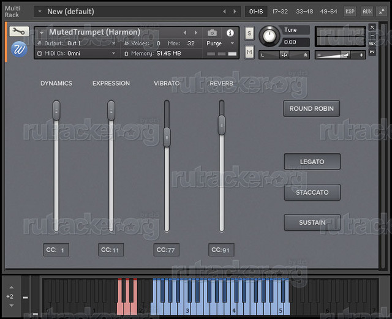Viewport: 392px width, 319px height.
Task: Select next instrument with right arrow
Action: (196, 32)
